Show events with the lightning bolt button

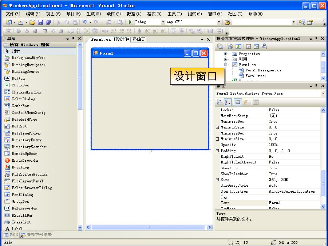point(246,102)
